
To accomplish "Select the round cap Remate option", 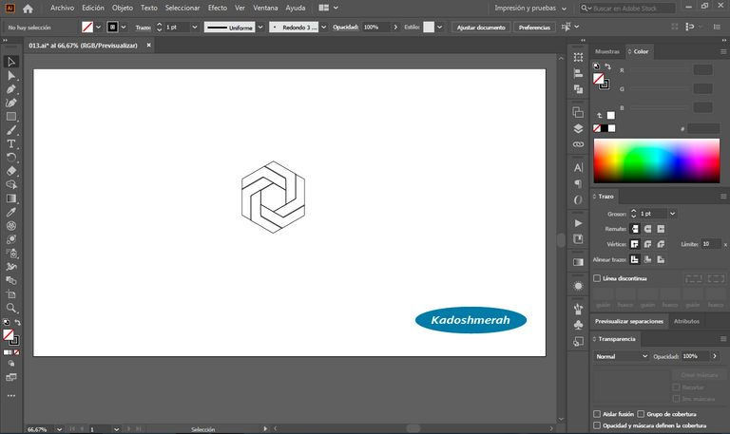I will coord(647,229).
